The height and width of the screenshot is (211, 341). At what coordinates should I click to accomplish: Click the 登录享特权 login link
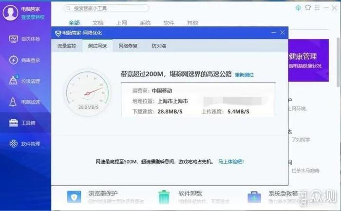[x=33, y=17]
